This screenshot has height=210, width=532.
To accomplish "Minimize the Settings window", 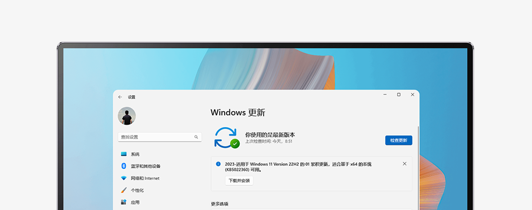I will 385,95.
